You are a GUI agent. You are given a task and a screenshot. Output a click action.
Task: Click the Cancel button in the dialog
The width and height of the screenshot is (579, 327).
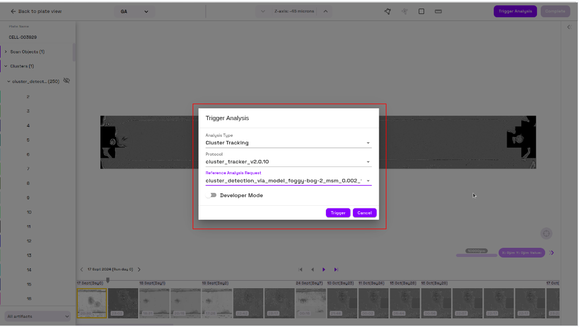(x=364, y=212)
